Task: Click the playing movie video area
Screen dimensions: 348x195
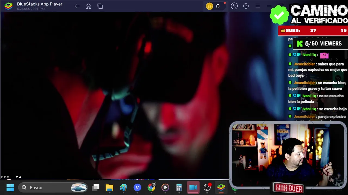Action: [114, 95]
